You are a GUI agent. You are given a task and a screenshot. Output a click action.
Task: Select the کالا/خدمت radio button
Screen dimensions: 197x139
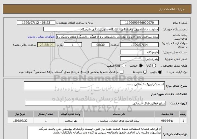123,66
